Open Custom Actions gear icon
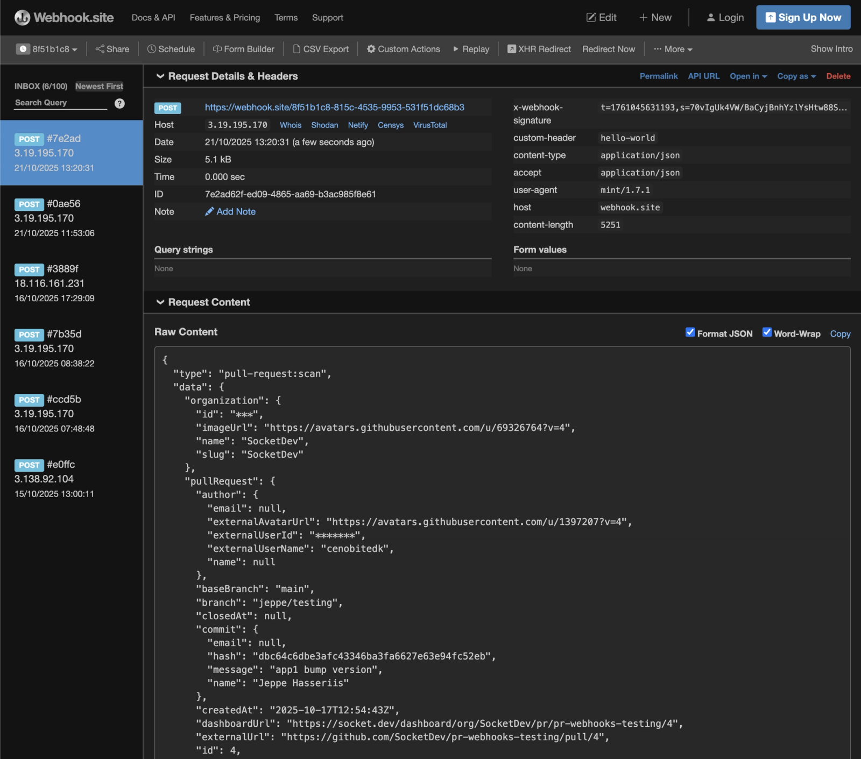 point(371,49)
